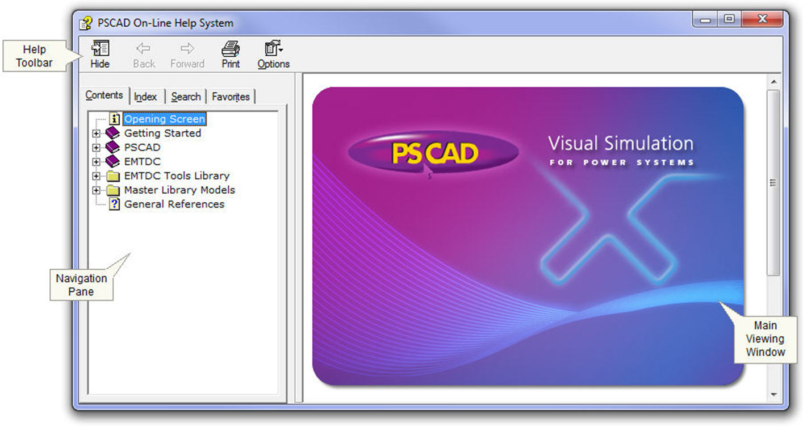Click the EMTDC book icon
The image size is (803, 426).
click(x=112, y=162)
